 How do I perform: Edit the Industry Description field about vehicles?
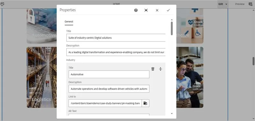click(x=109, y=89)
